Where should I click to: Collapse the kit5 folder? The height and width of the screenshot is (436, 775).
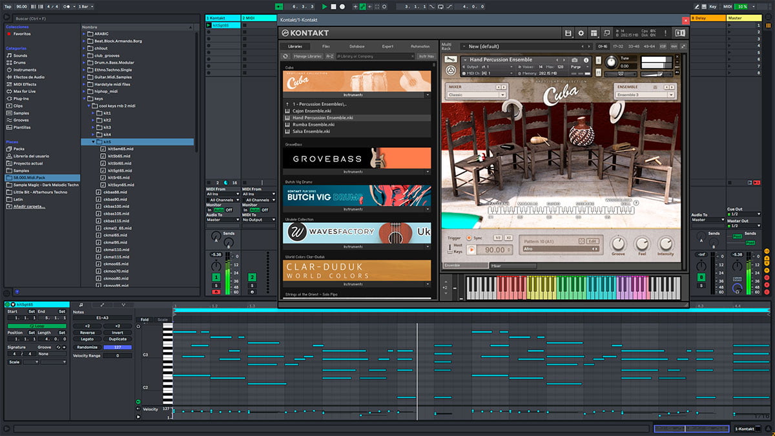pyautogui.click(x=93, y=141)
